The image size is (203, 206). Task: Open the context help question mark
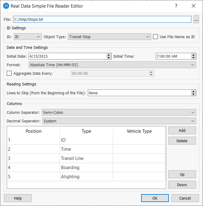tap(176, 6)
